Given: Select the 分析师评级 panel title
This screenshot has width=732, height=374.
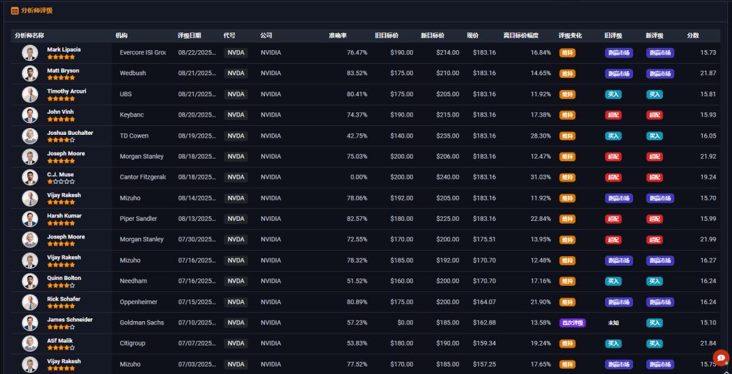Looking at the screenshot, I should [37, 11].
